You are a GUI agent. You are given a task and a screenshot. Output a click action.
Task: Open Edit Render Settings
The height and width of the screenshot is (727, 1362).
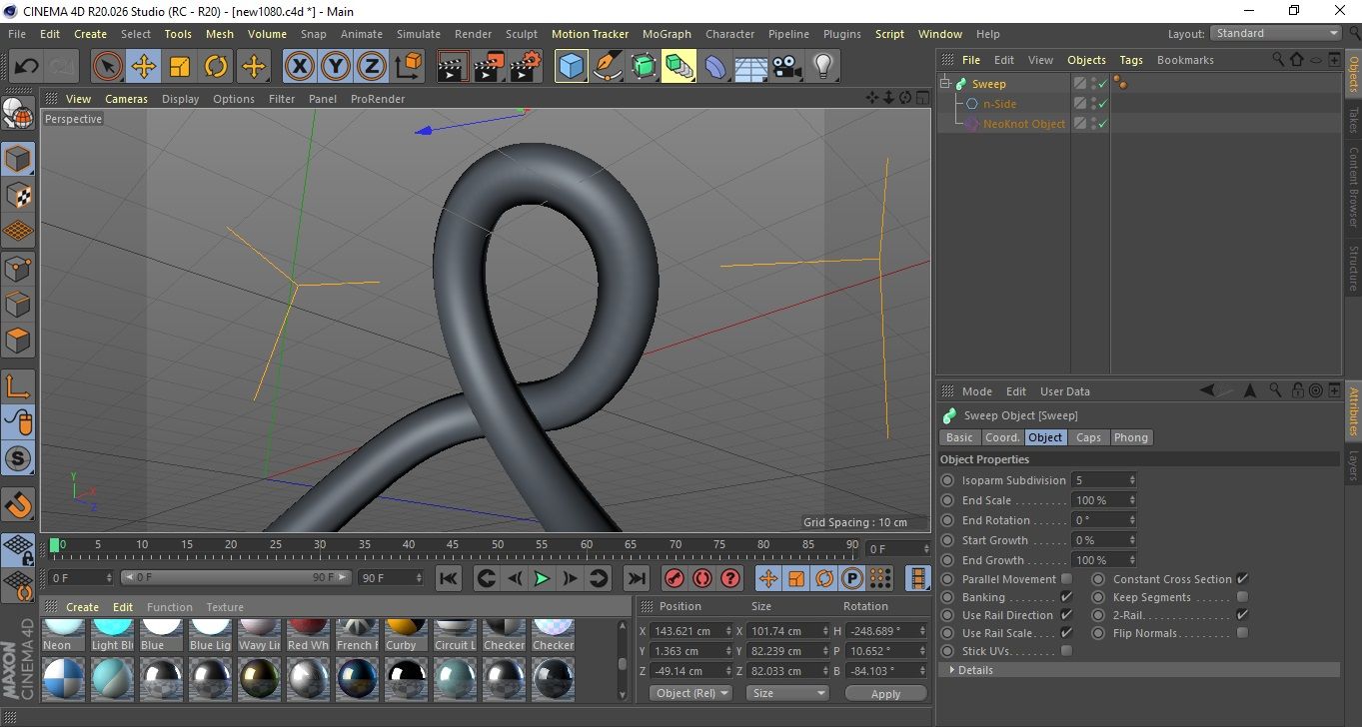click(526, 67)
